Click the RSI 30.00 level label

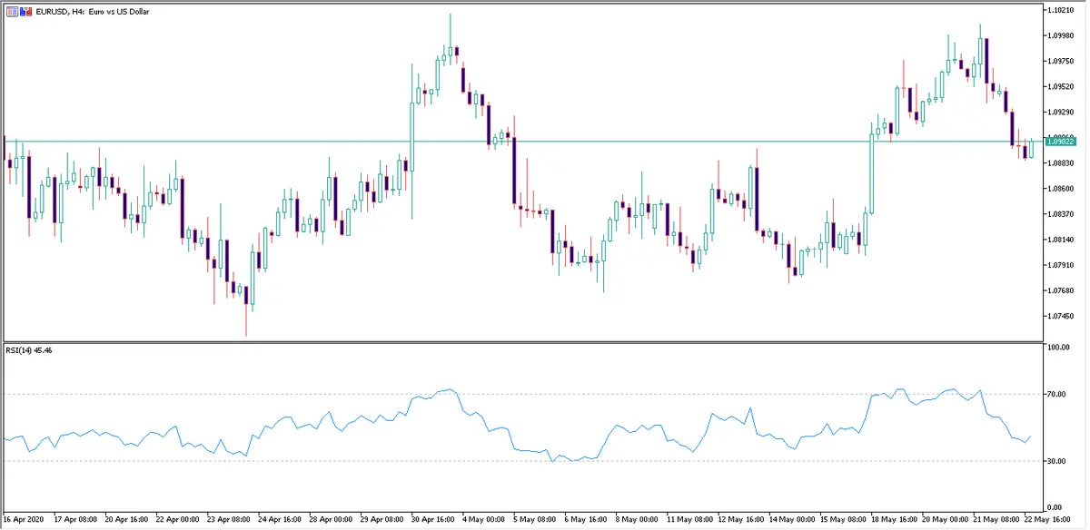tap(1057, 461)
